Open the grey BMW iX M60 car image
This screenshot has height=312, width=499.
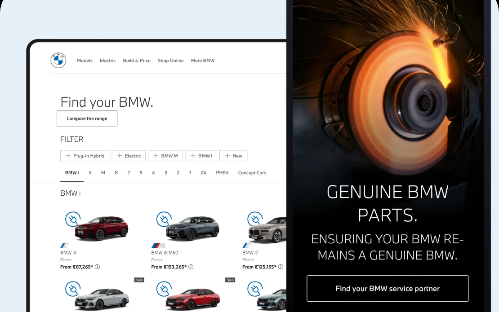click(x=192, y=228)
